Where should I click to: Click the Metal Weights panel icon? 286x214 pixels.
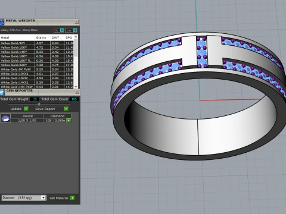(2, 22)
